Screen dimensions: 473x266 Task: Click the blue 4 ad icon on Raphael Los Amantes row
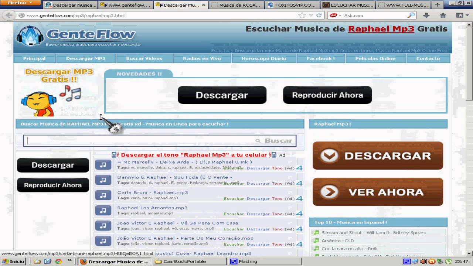[299, 214]
